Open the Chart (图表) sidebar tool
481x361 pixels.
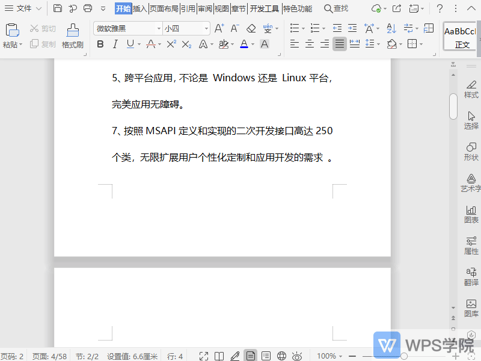pyautogui.click(x=471, y=214)
